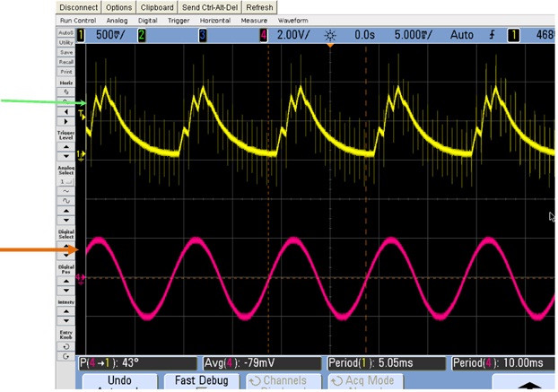This screenshot has height=392, width=558.
Task: Click the phase P(4→1): 43° measurement
Action: point(137,363)
